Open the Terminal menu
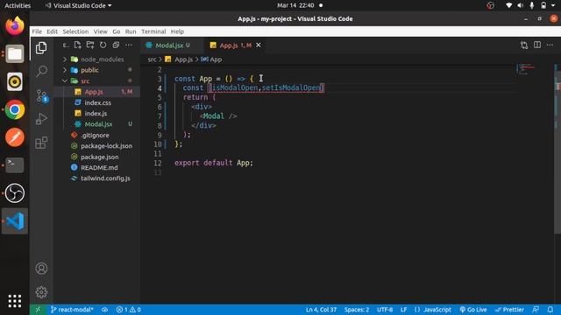 coord(153,31)
